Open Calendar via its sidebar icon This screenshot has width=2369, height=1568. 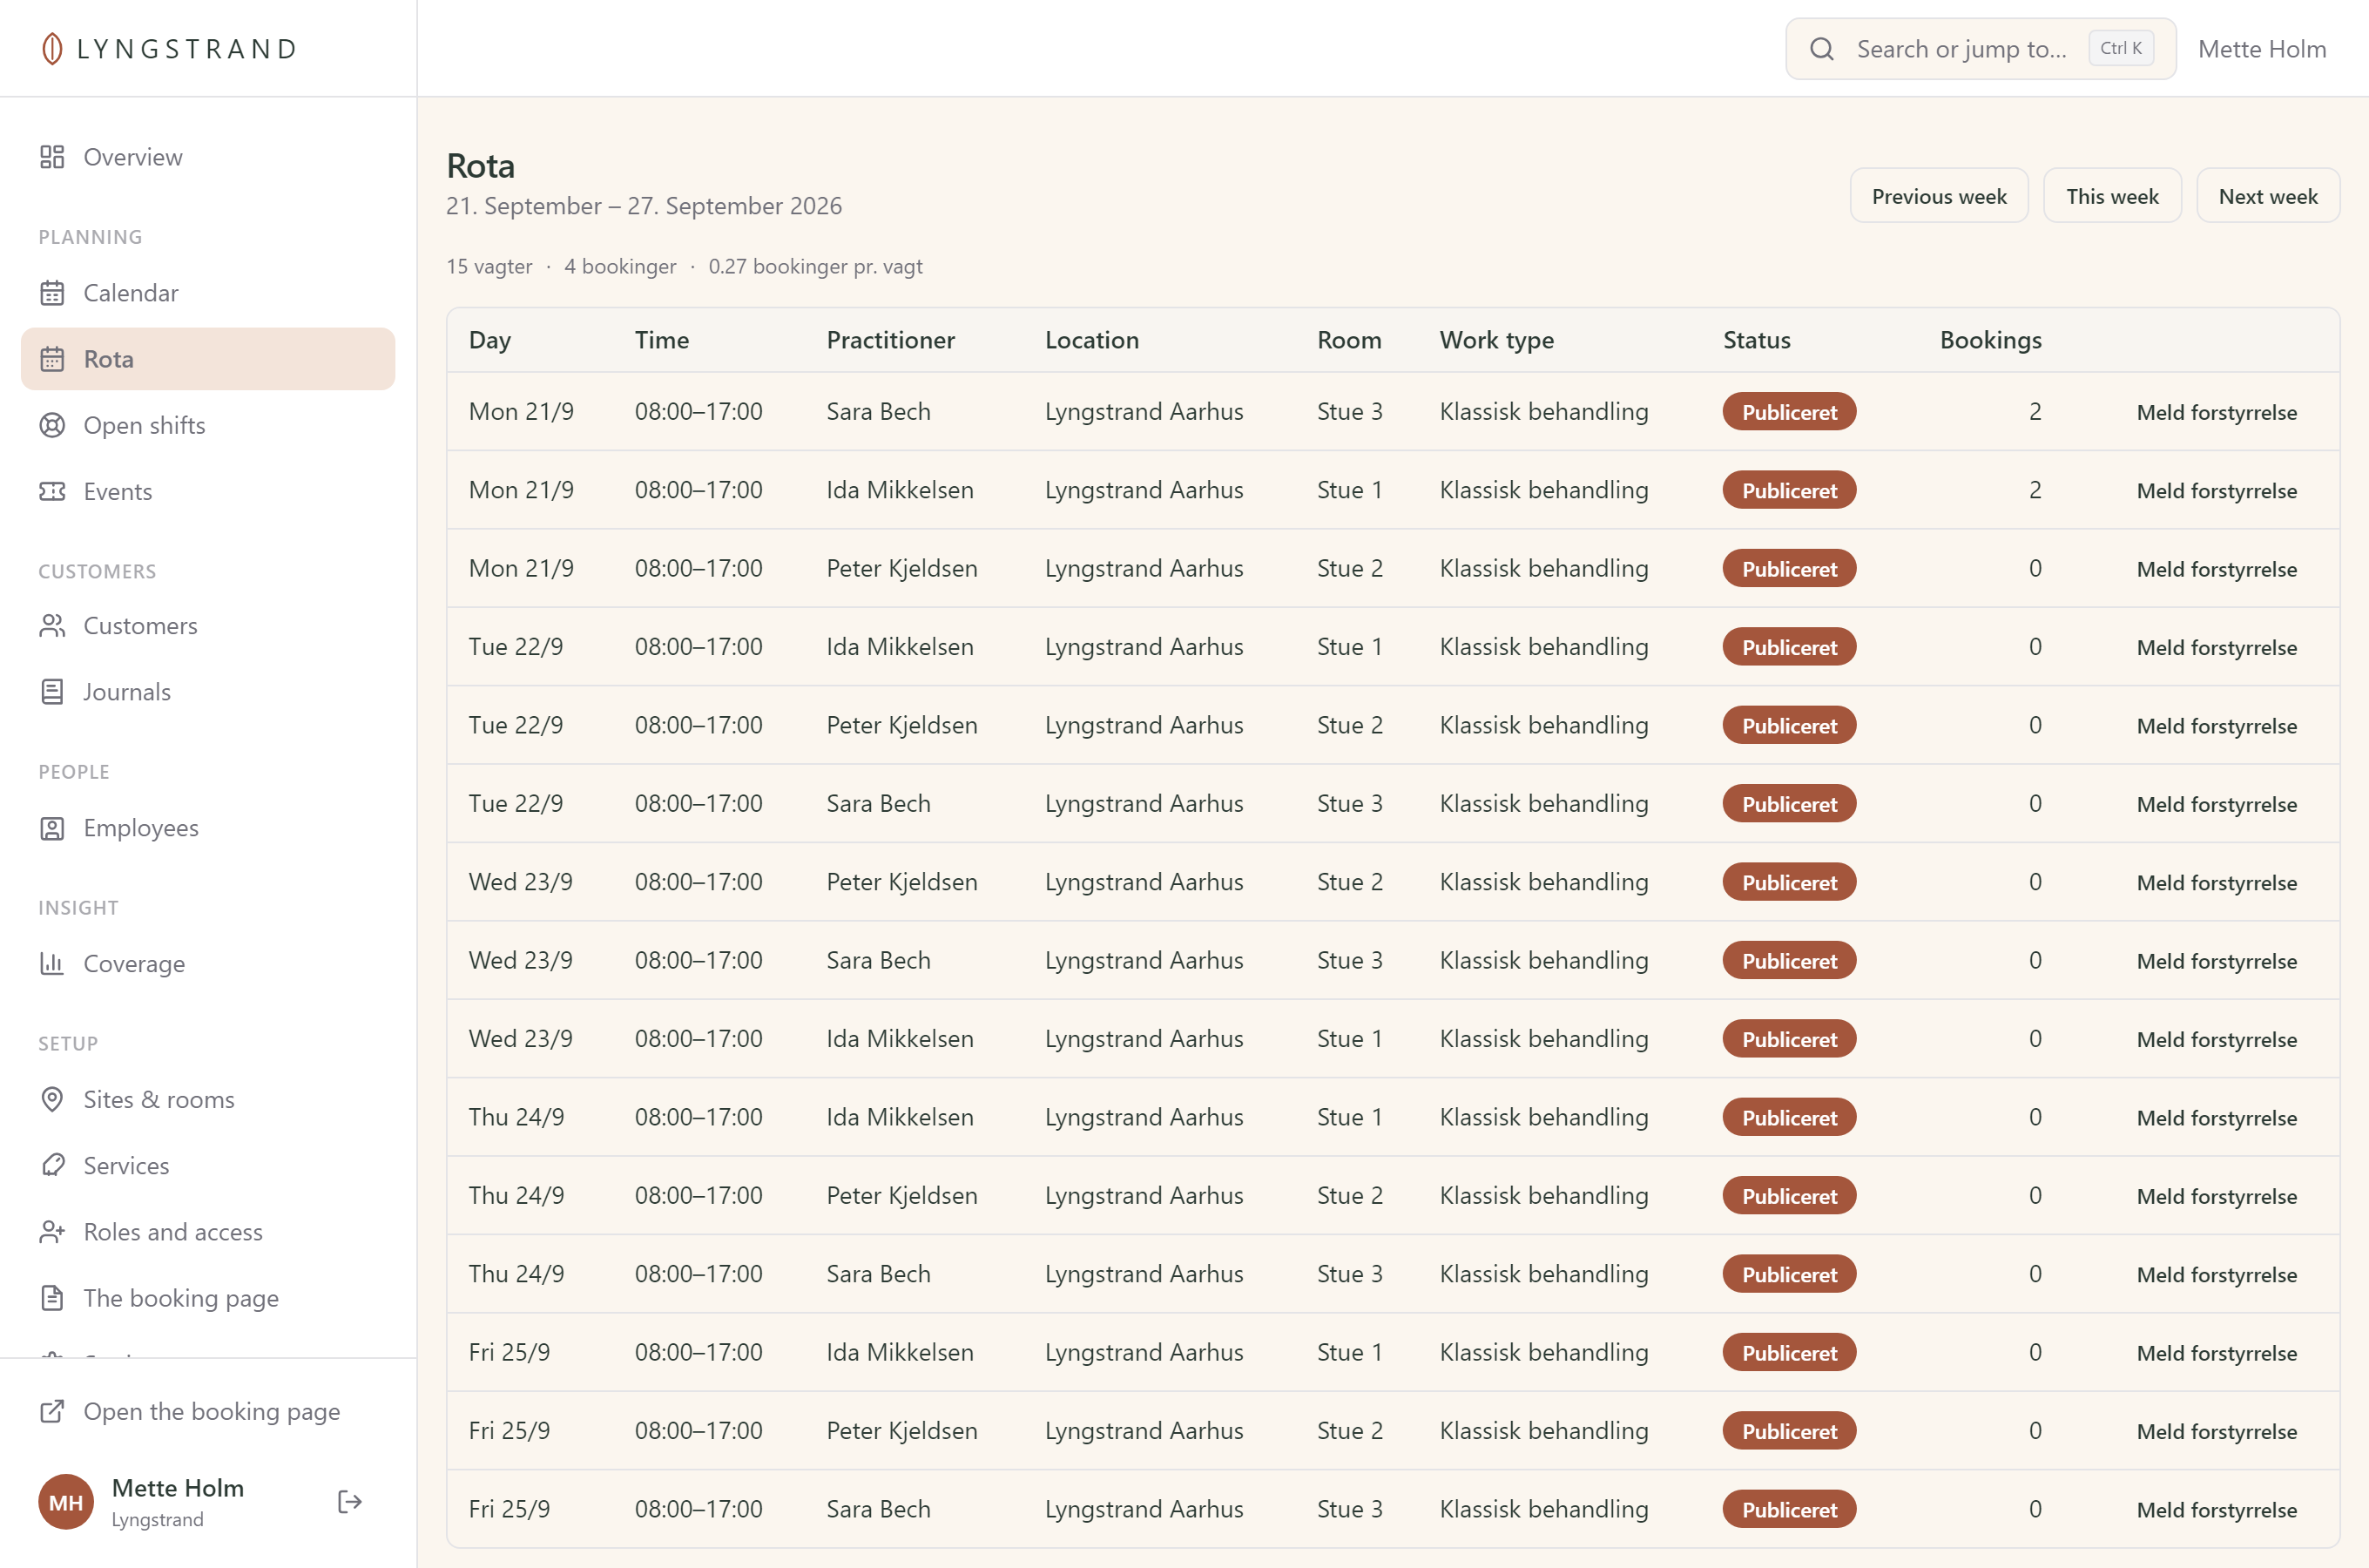click(x=52, y=293)
